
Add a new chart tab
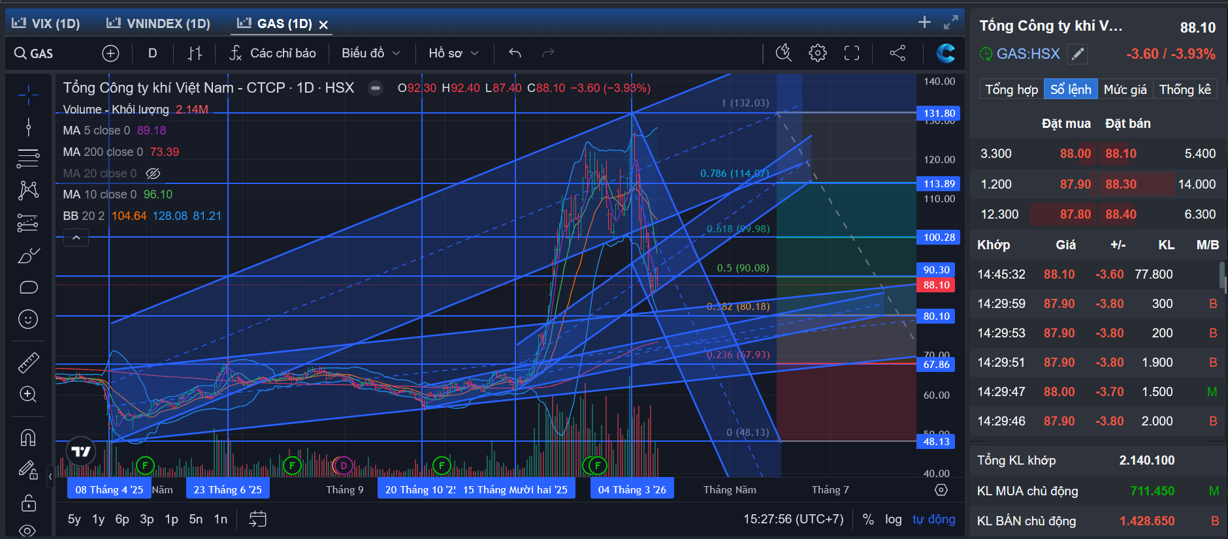(x=924, y=22)
